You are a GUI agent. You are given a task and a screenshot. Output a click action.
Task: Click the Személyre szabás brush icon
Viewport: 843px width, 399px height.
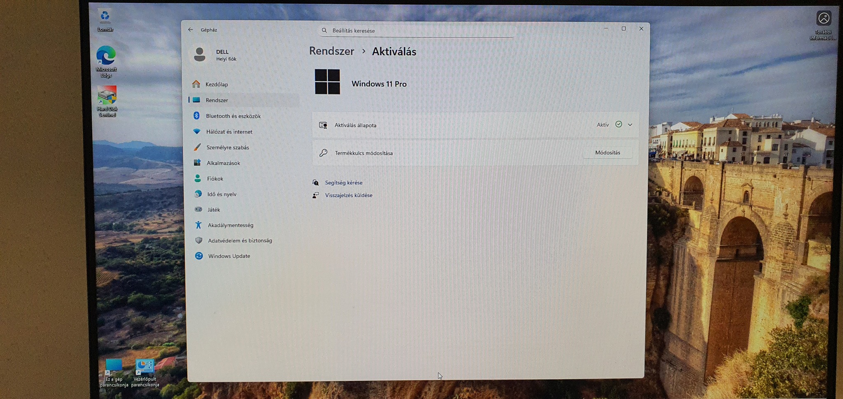[x=197, y=147]
